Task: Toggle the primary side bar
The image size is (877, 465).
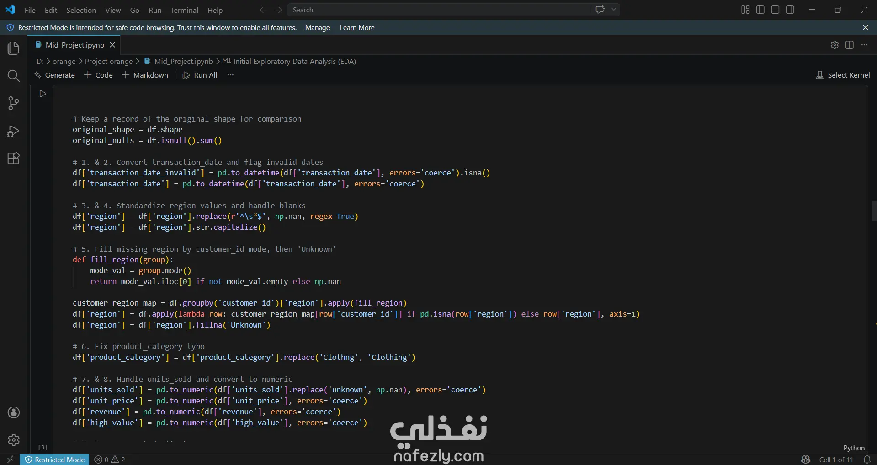Action: [760, 10]
